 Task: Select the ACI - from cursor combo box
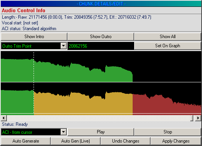34,132
